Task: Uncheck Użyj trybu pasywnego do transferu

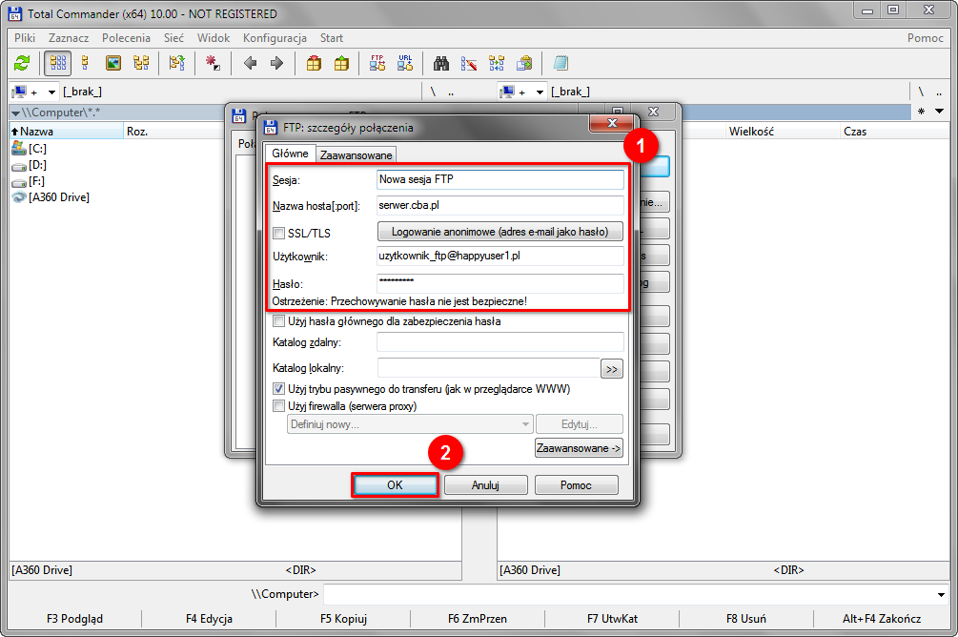Action: (x=278, y=389)
